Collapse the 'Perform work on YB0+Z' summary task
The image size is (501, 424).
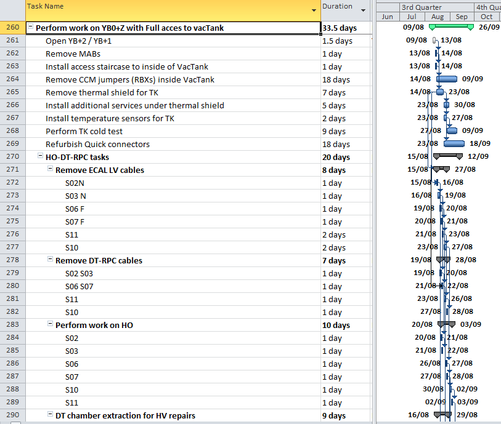click(30, 26)
